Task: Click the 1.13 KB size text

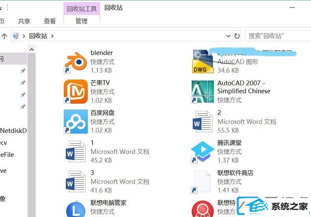Action: click(101, 70)
